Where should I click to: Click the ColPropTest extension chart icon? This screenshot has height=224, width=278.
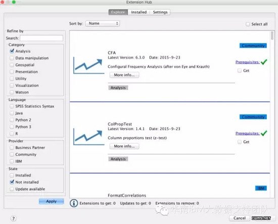click(88, 137)
